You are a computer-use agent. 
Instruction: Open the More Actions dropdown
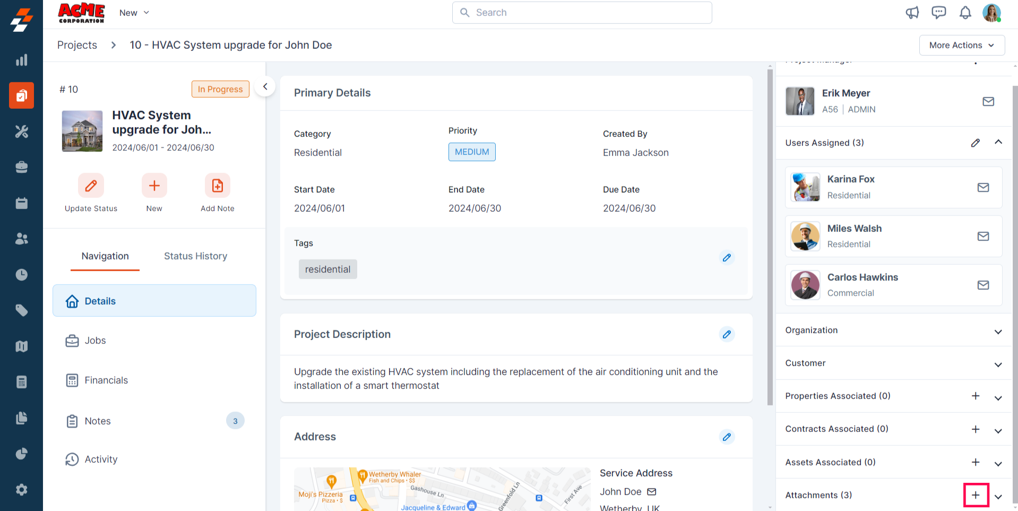click(961, 45)
